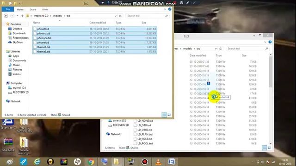Viewport: 296px width, 166px height.
Task: Open the File ribbon tab
Action: coord(8,9)
